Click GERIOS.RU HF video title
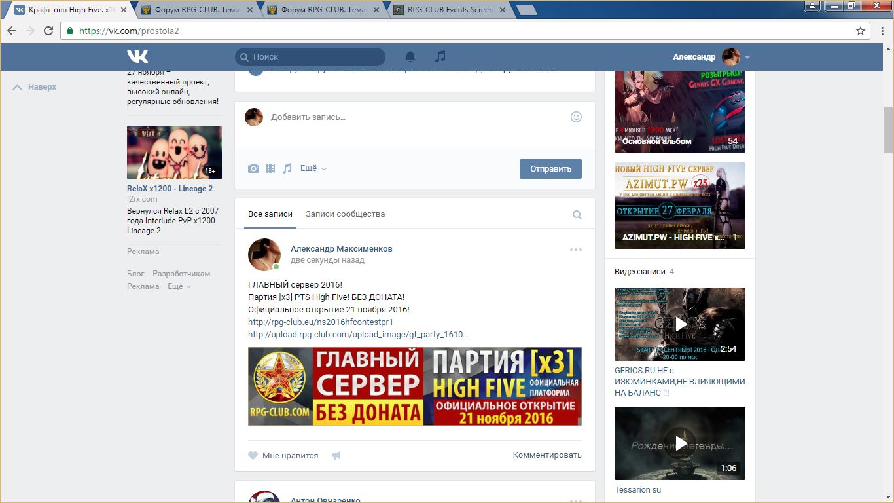Screen dimensions: 894x503 680,381
